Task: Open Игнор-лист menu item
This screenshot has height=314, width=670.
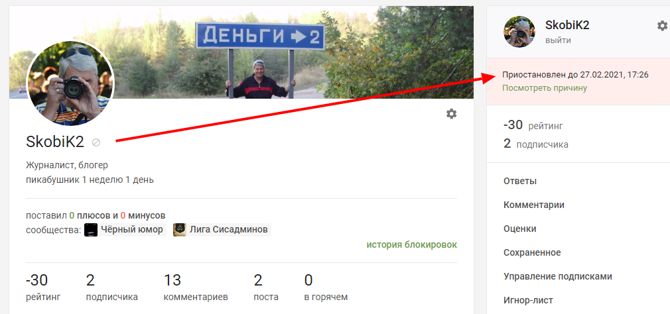Action: tap(528, 300)
